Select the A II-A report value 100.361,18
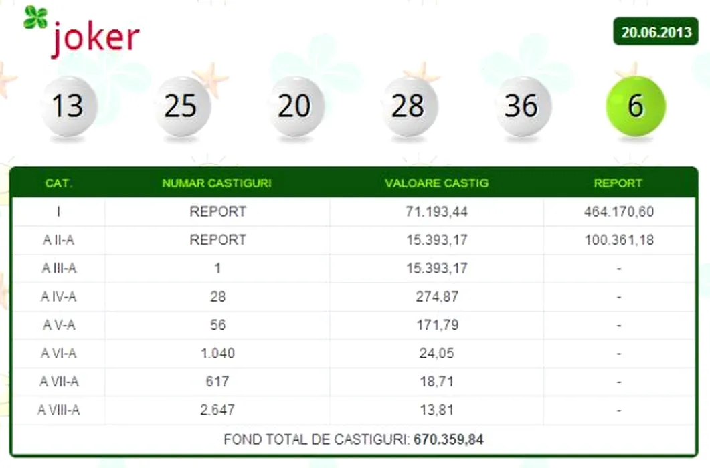 click(618, 240)
